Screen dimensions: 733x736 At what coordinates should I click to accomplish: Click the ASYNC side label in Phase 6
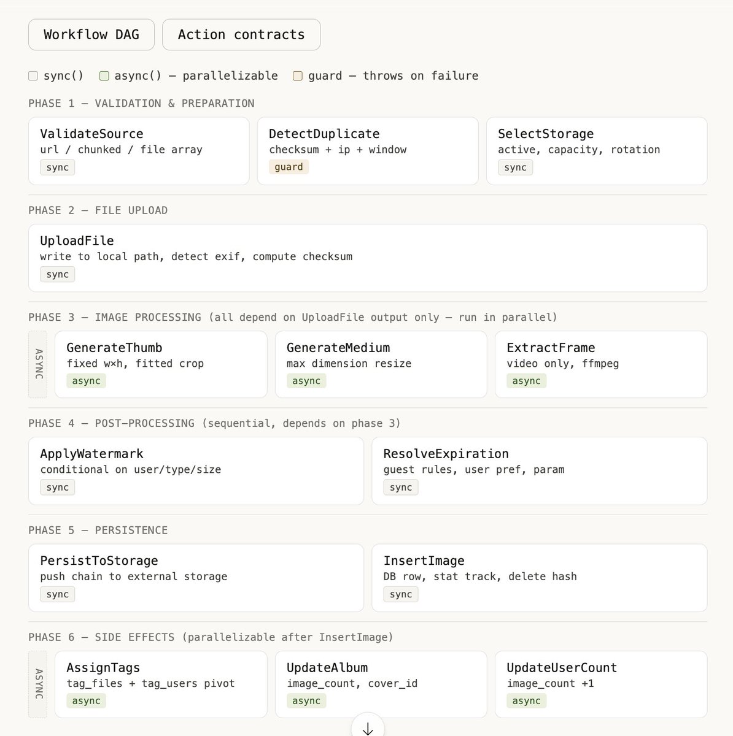click(38, 684)
